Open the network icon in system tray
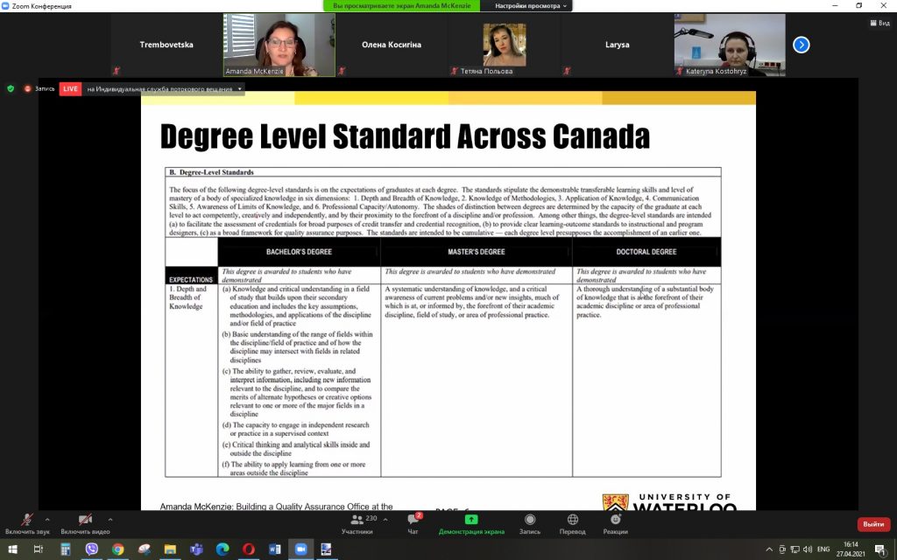The width and height of the screenshot is (897, 560). (x=795, y=549)
